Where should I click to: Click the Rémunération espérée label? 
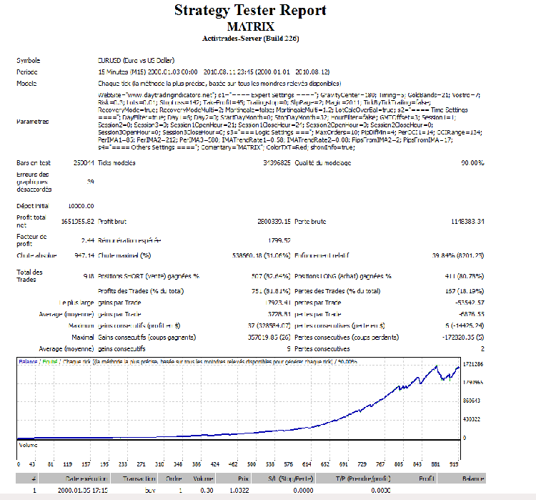pyautogui.click(x=129, y=240)
